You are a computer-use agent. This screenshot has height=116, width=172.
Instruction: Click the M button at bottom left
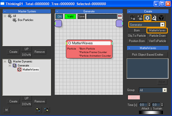pyautogui.click(x=7, y=110)
